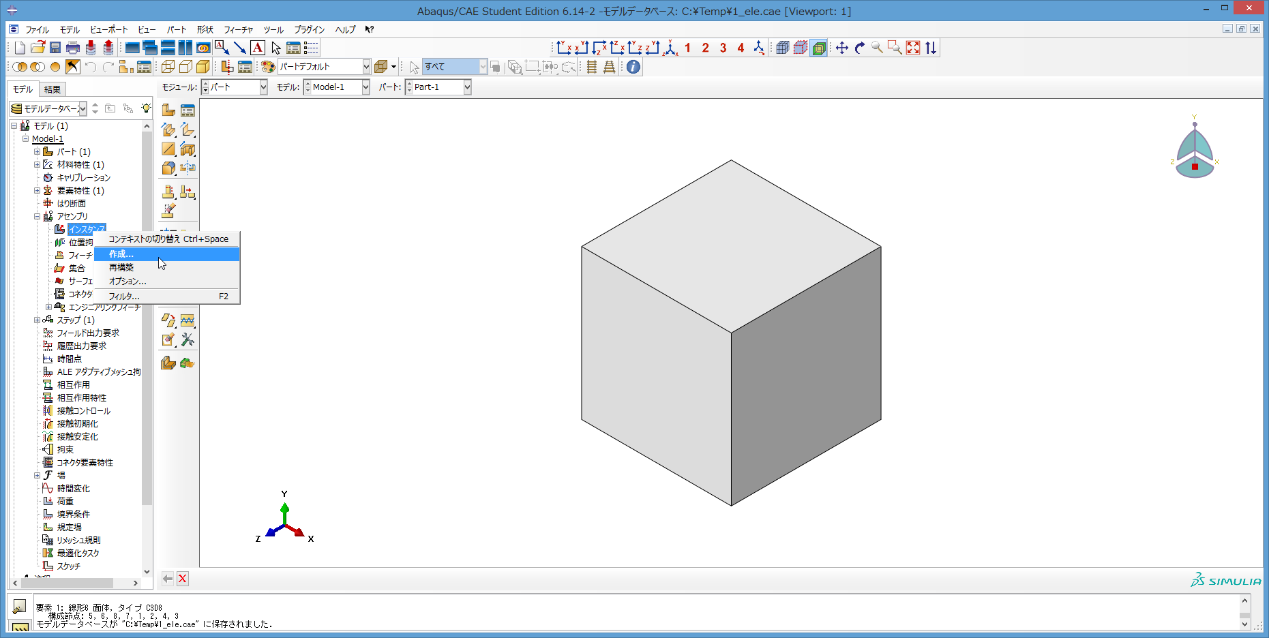Image resolution: width=1269 pixels, height=638 pixels.
Task: Click the Undo arrow icon
Action: click(x=91, y=67)
